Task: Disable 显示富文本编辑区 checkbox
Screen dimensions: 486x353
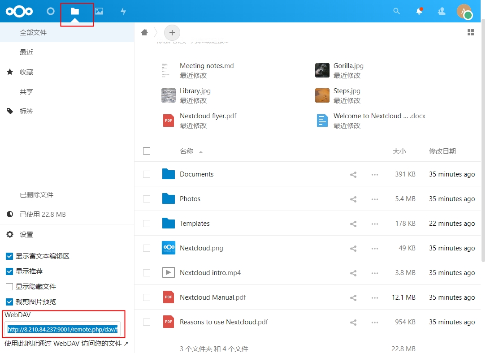Action: coord(9,256)
